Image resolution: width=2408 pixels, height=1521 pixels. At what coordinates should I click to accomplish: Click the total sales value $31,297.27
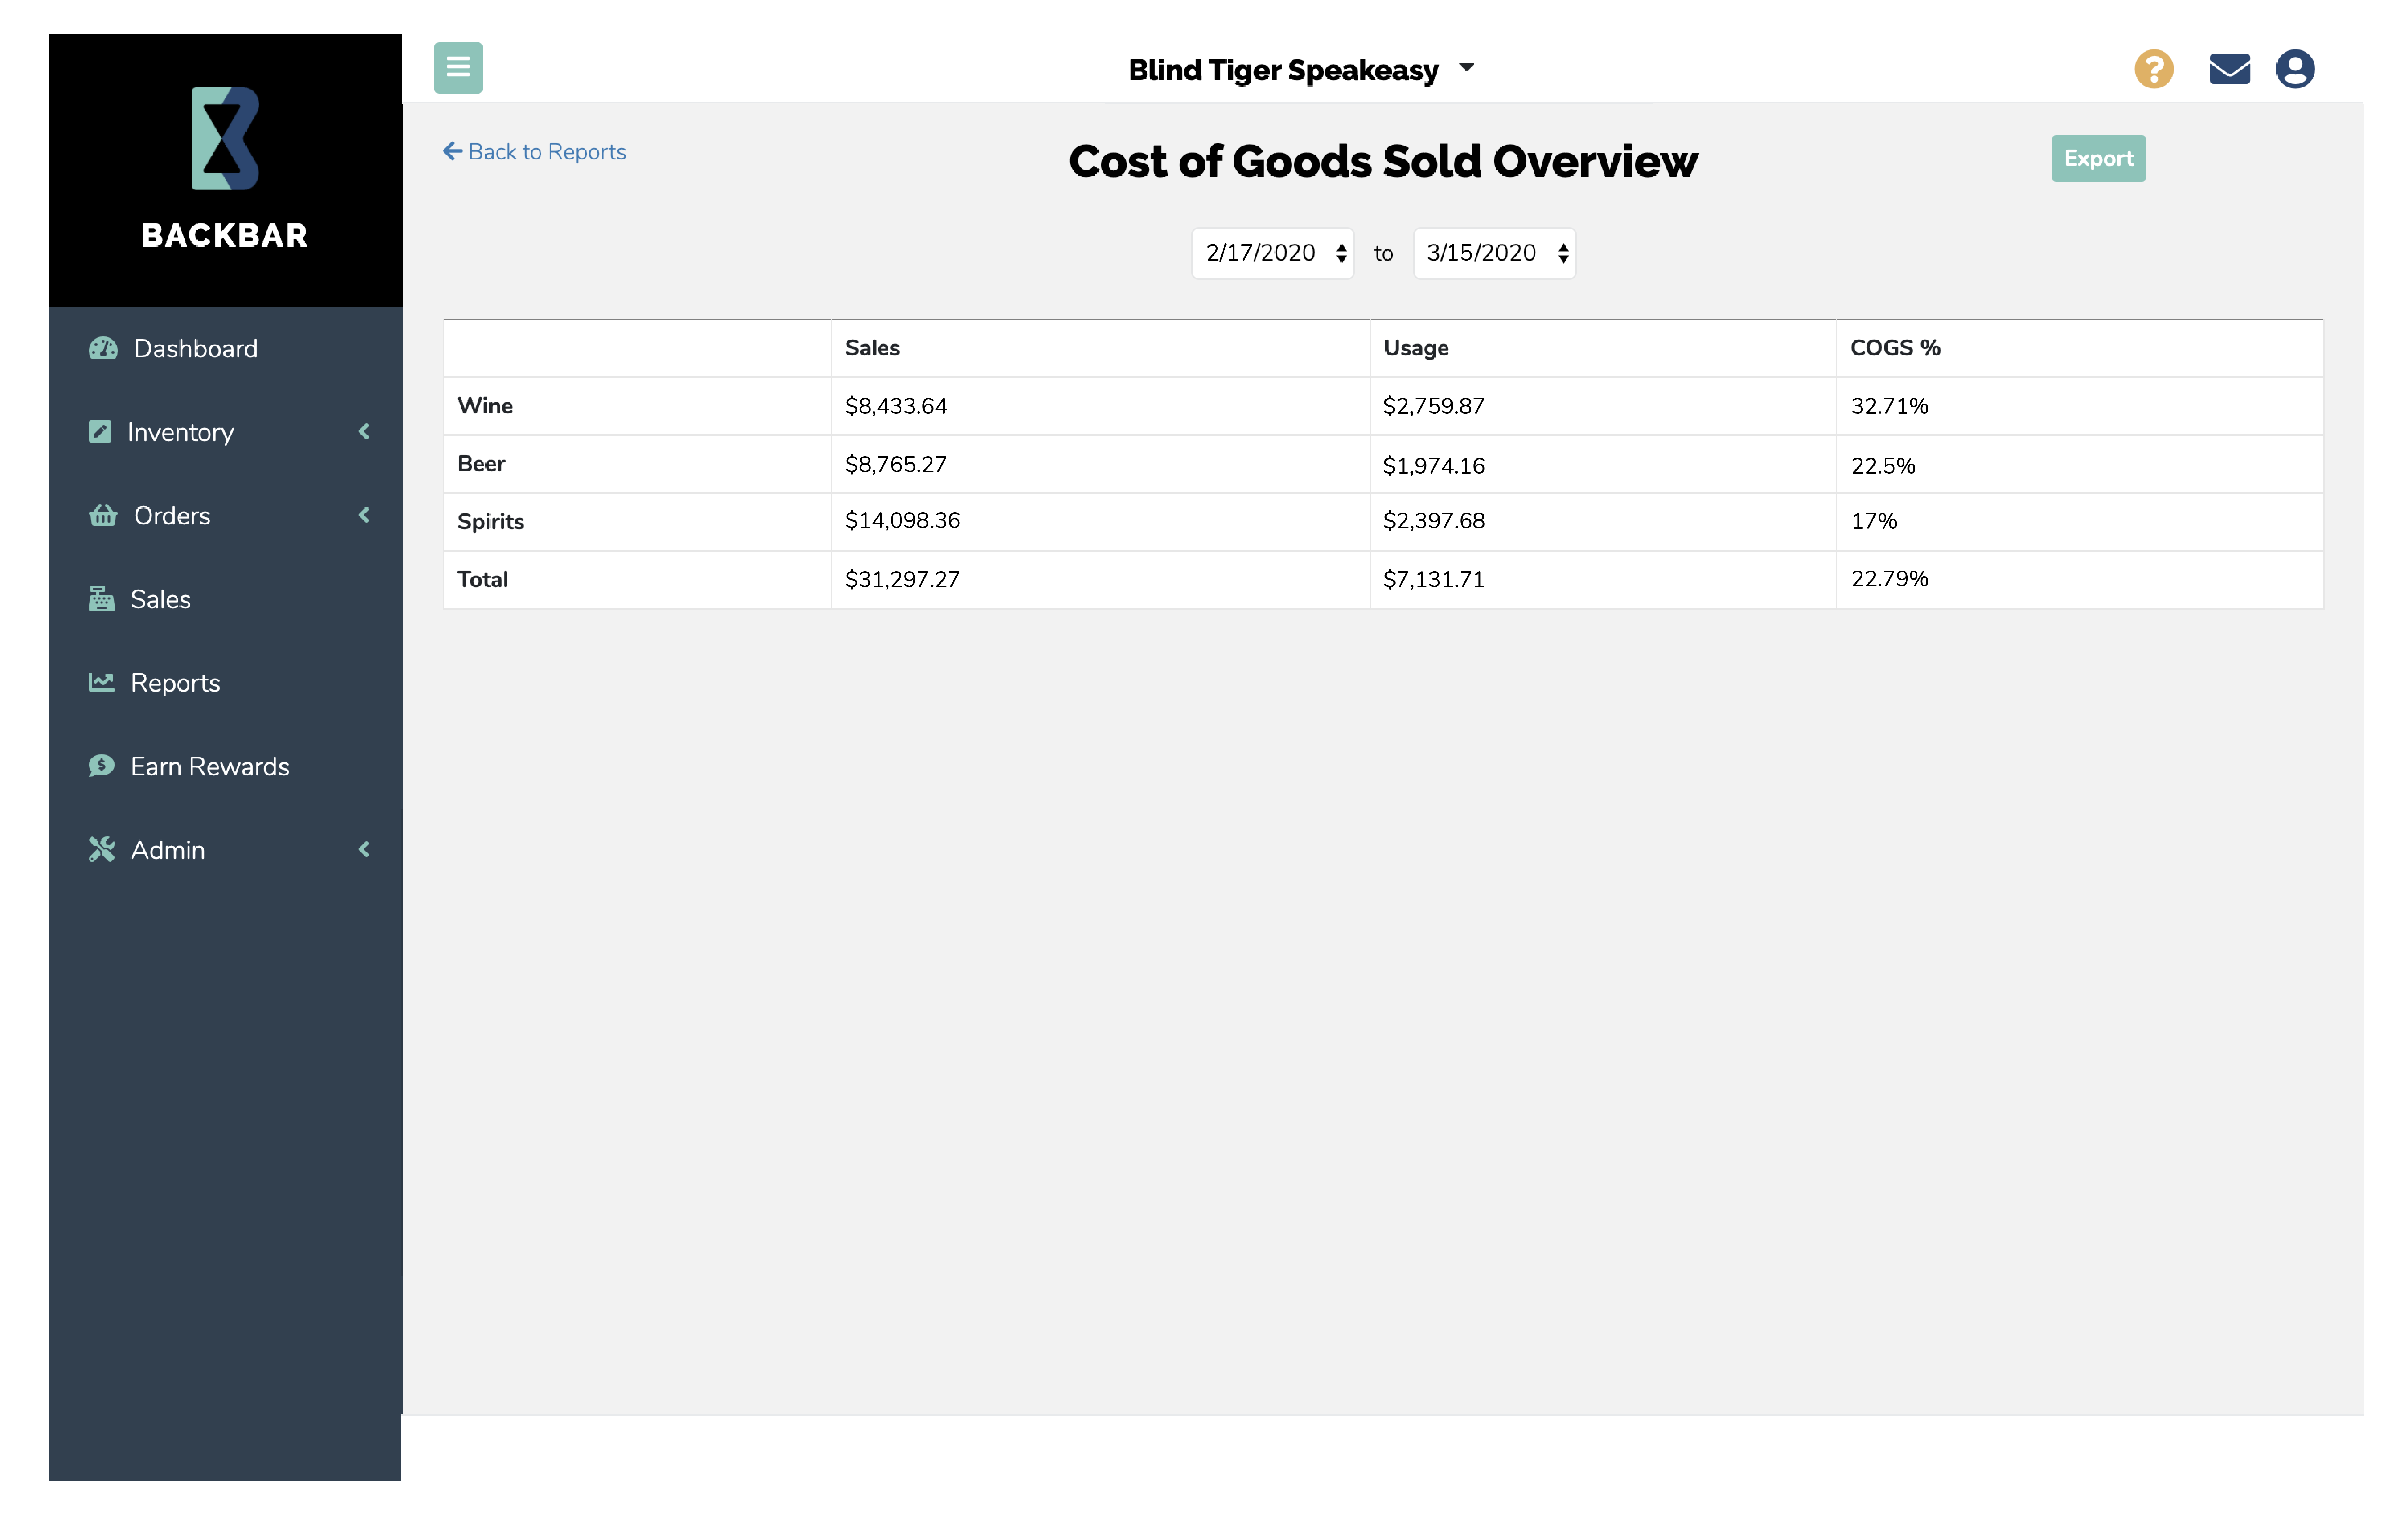902,580
